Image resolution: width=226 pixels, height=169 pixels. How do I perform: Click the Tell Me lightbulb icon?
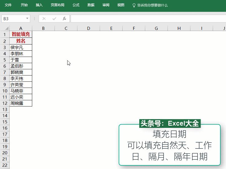coord(134,5)
